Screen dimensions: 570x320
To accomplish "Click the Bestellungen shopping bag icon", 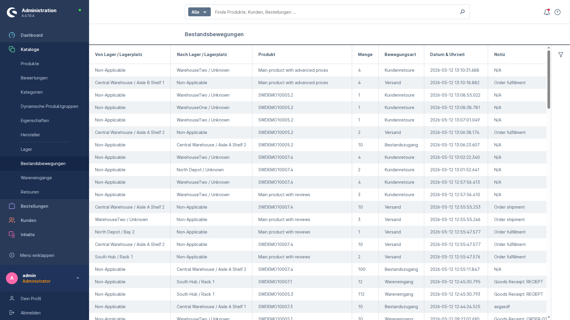I will [x=12, y=206].
